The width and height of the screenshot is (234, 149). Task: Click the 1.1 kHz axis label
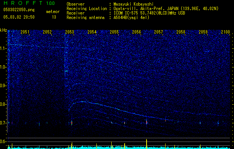[3, 48]
